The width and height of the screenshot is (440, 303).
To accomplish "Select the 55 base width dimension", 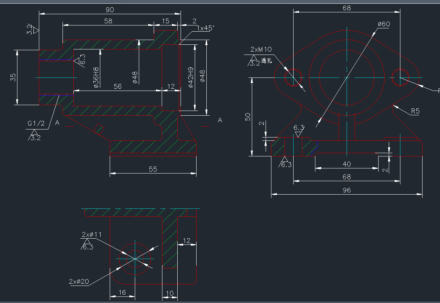I will pyautogui.click(x=153, y=169).
